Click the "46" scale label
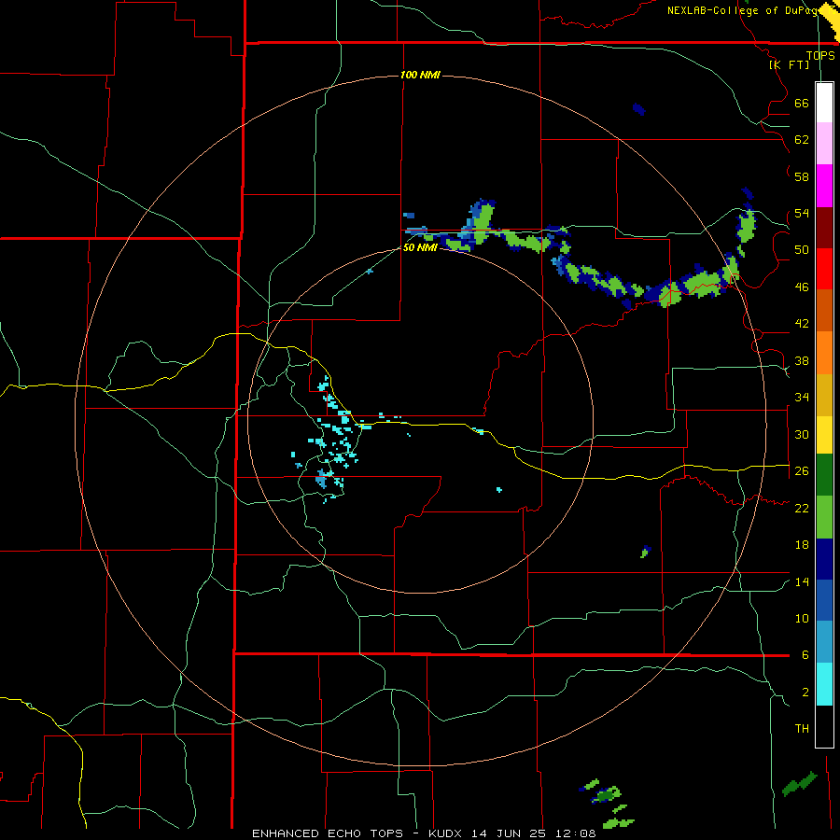The image size is (840, 840). point(802,287)
